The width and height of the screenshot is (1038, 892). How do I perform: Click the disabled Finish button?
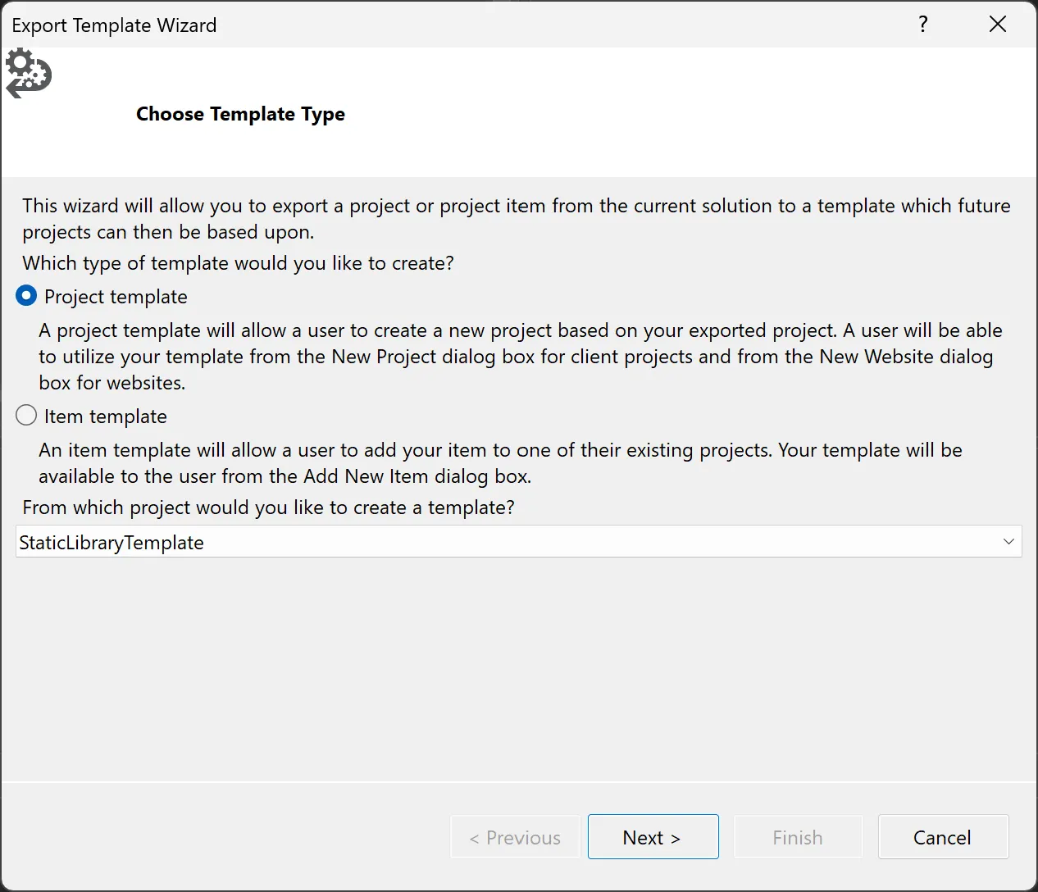(798, 837)
